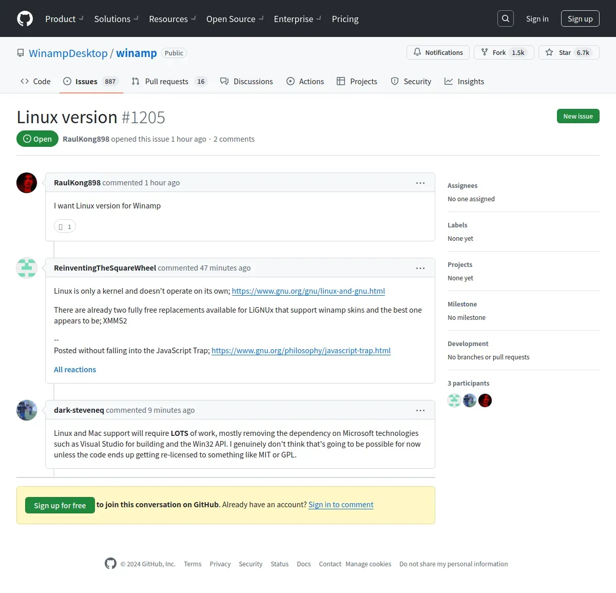616x593 pixels.
Task: Switch to the Pull requests tab
Action: [169, 81]
